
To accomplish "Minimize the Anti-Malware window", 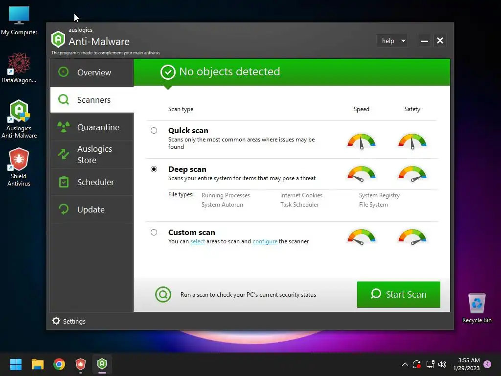I will click(x=424, y=41).
